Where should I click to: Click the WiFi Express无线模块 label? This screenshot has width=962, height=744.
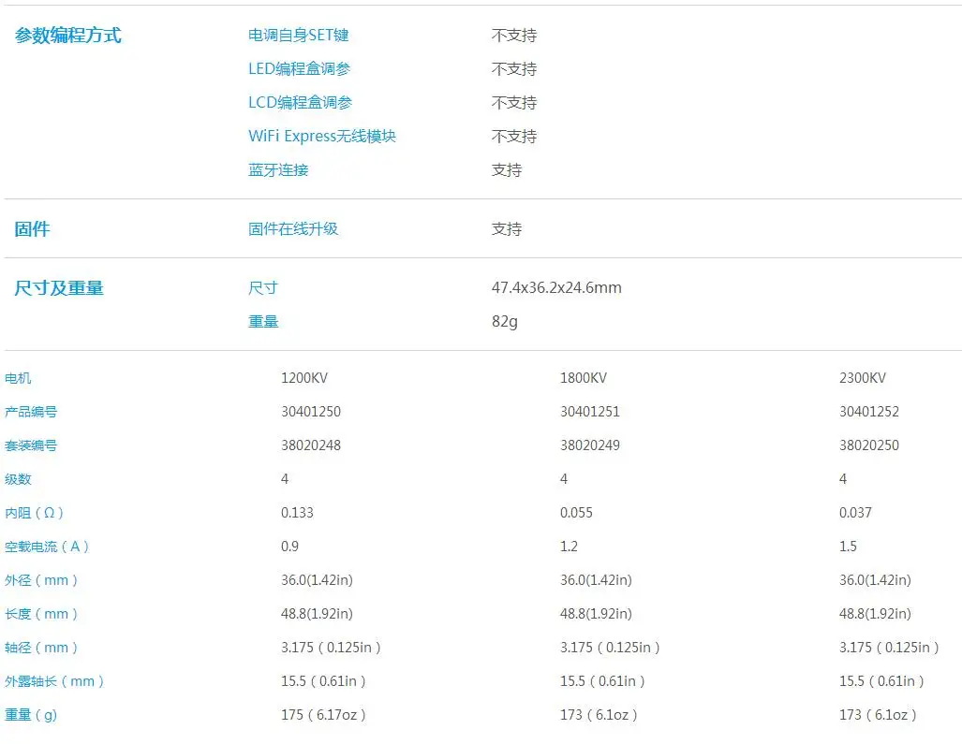pos(322,137)
